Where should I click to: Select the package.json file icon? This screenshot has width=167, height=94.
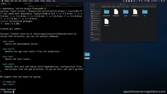click(x=116, y=11)
